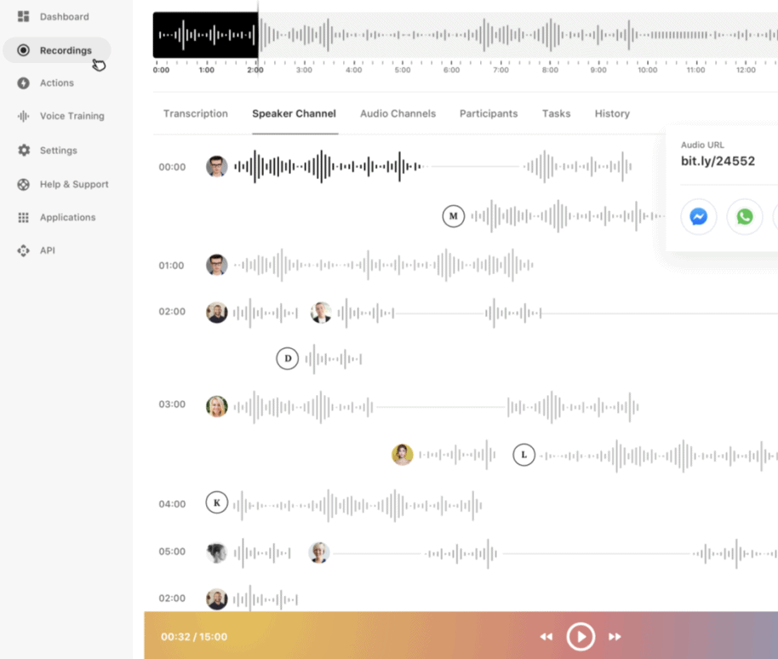Click the API icon in sidebar
The height and width of the screenshot is (659, 778).
click(x=23, y=251)
